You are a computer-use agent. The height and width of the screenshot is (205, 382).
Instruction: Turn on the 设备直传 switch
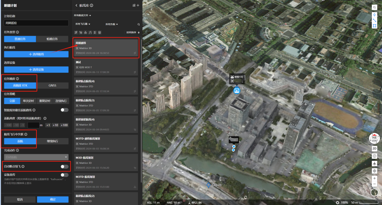point(64,175)
